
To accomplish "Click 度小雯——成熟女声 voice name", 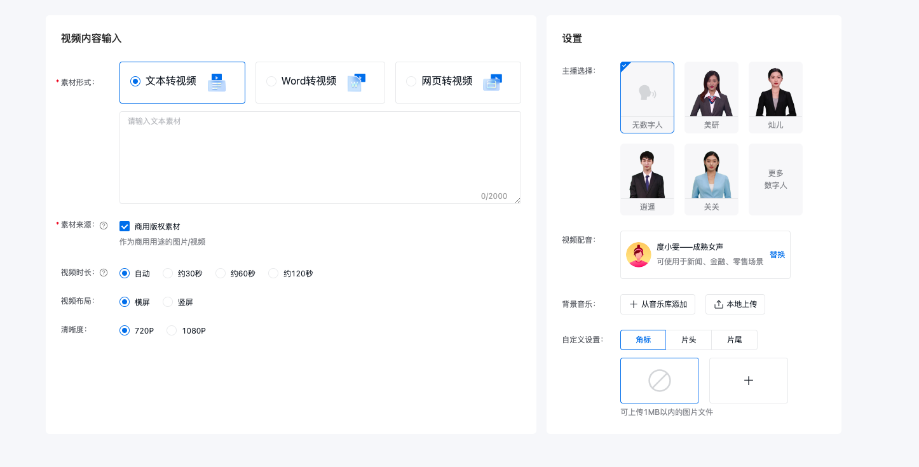I will [x=690, y=247].
